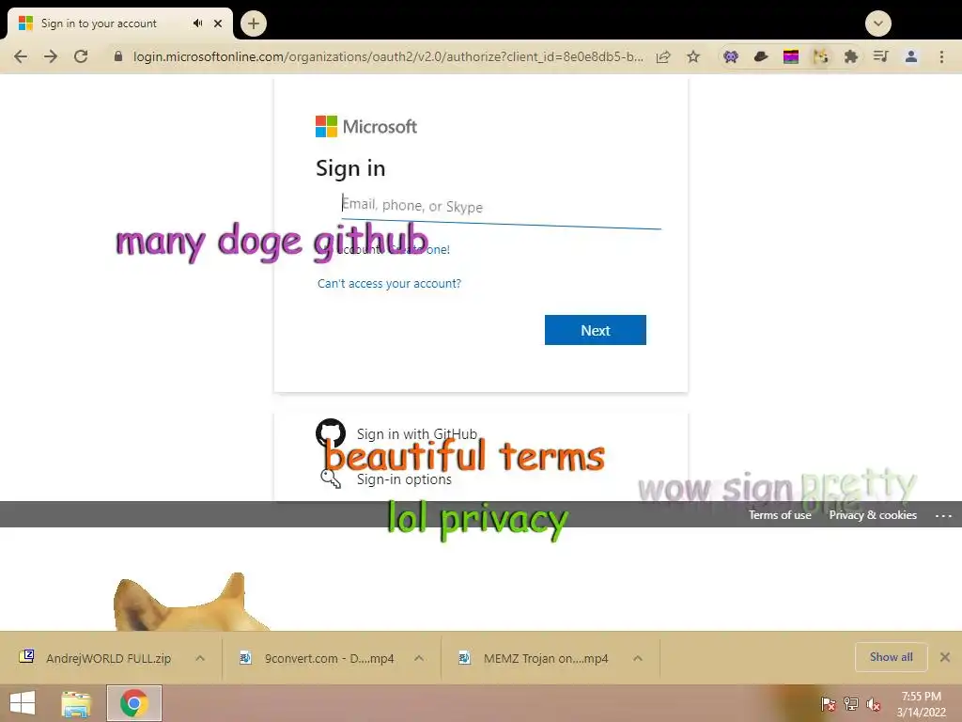Click Chrome icon in taskbar
Image resolution: width=962 pixels, height=722 pixels.
pyautogui.click(x=133, y=703)
